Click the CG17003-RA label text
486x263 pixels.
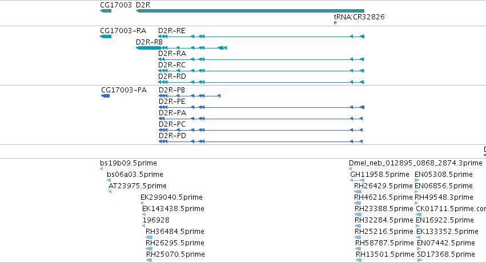(123, 31)
